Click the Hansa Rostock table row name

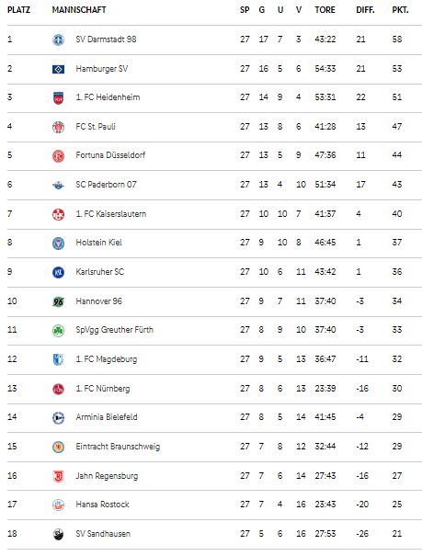tap(102, 505)
